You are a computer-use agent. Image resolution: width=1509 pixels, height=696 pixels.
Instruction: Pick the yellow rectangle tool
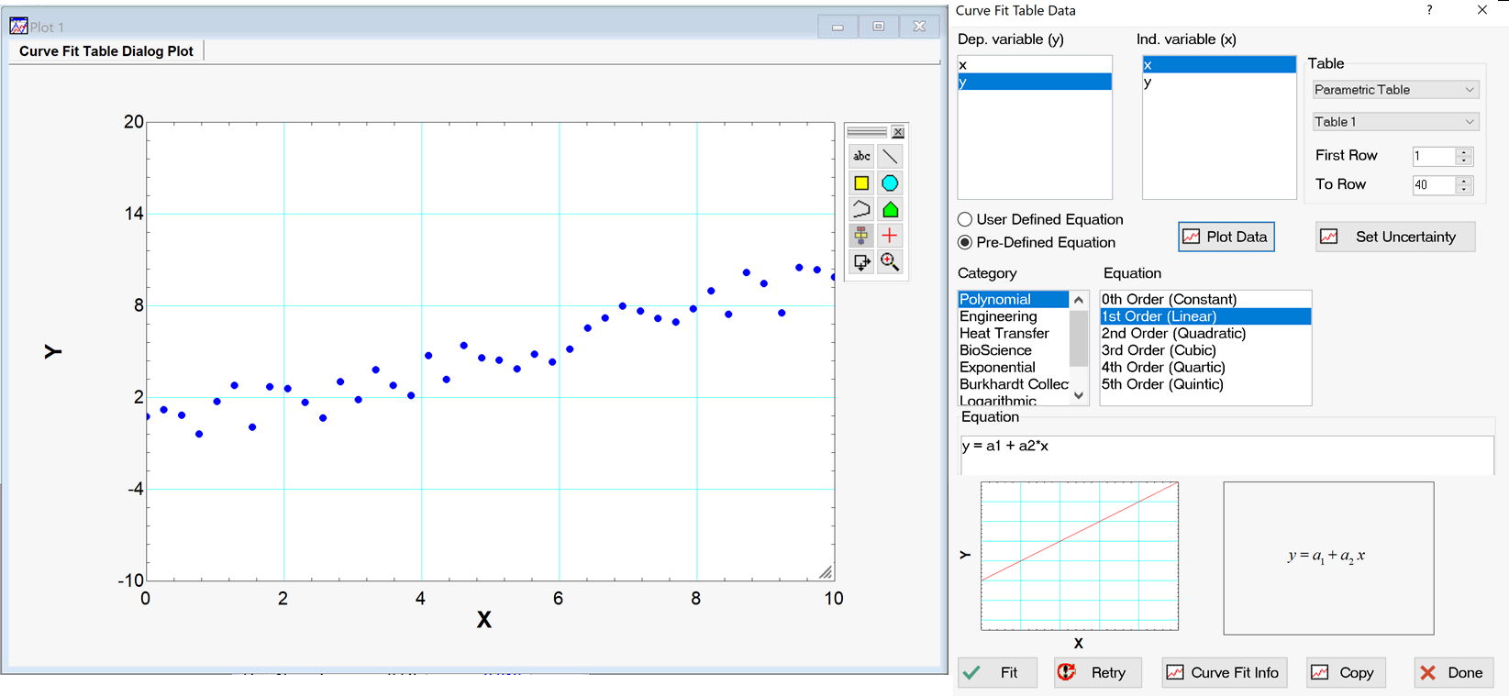861,183
